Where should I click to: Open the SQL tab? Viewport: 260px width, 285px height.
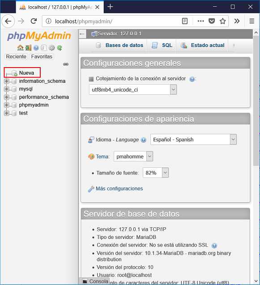162,45
